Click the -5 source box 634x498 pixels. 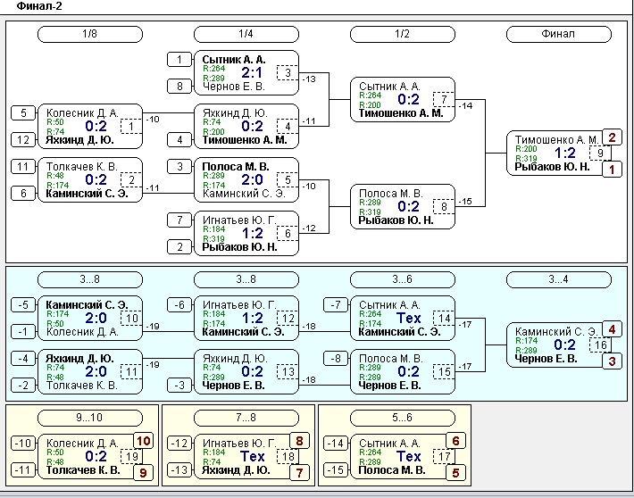click(23, 305)
